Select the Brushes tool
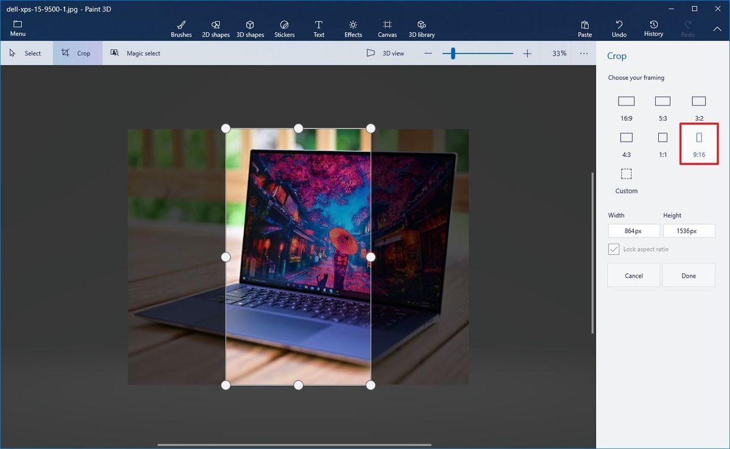Viewport: 730px width, 449px height. point(181,27)
